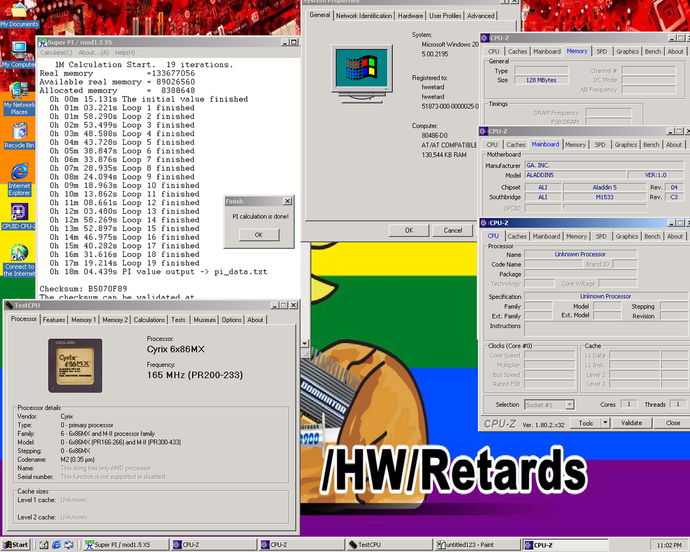Close the Finish dialog with its X button
The height and width of the screenshot is (552, 690).
tap(288, 201)
